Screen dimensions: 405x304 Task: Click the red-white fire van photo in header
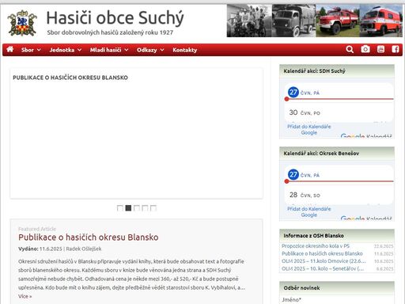click(x=381, y=21)
